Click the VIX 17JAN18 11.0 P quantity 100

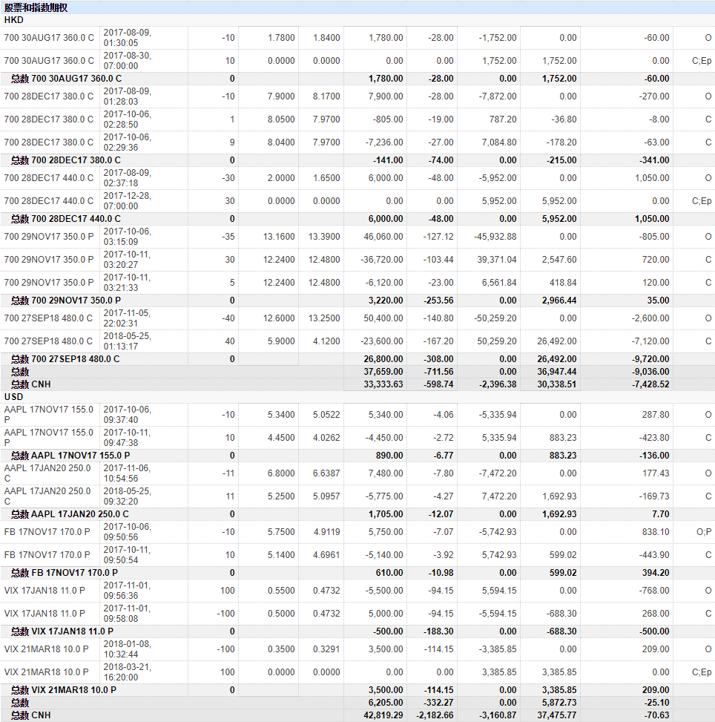pyautogui.click(x=228, y=591)
